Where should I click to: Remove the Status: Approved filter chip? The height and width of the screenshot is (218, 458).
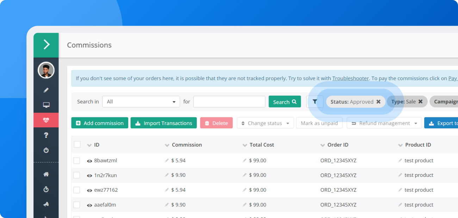click(379, 102)
